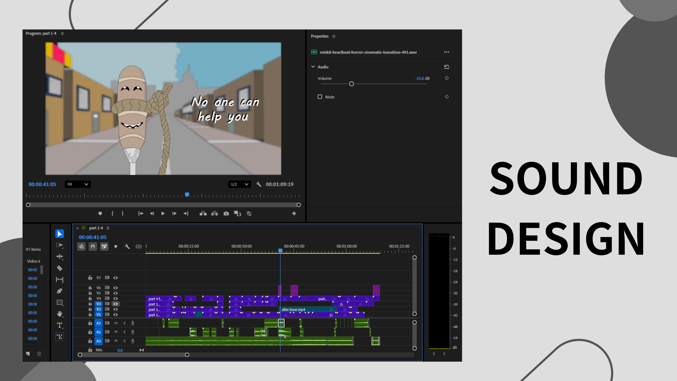Go to Out point in monitor

[186, 214]
